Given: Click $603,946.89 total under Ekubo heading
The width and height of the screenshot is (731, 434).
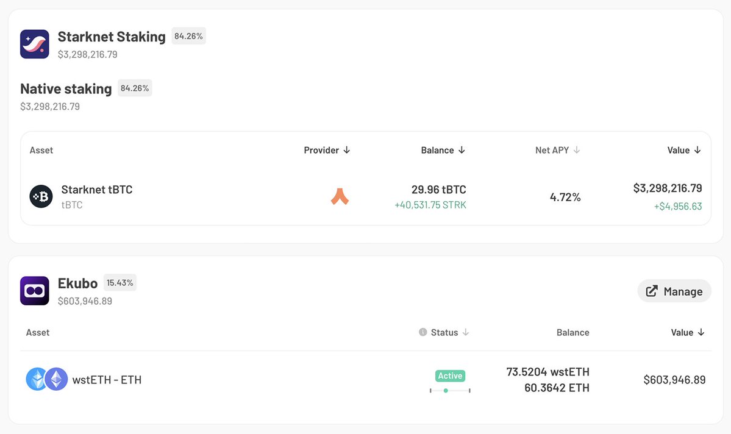Looking at the screenshot, I should pos(85,301).
